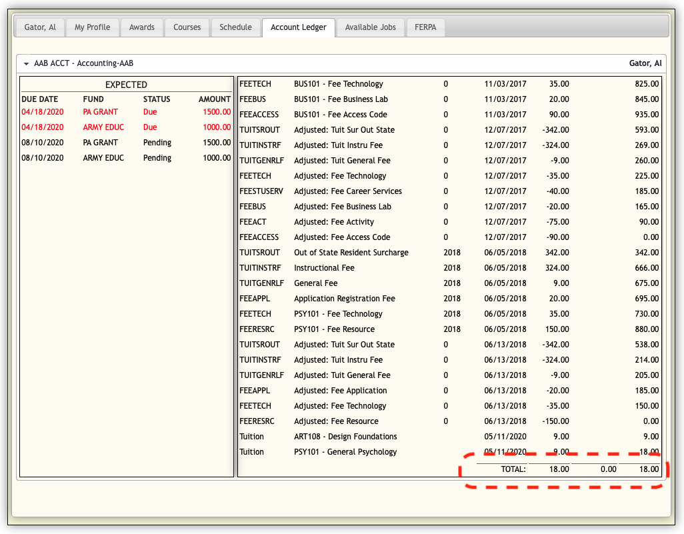Click the red 1000.00 due amount
Screen dimensions: 684x534
tap(217, 127)
